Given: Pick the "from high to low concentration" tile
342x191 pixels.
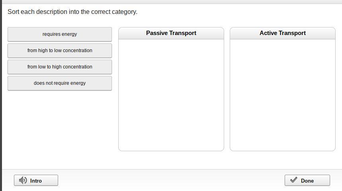Looking at the screenshot, I should (60, 51).
